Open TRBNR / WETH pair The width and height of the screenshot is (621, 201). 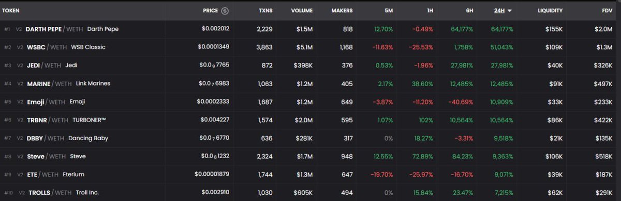pos(48,120)
